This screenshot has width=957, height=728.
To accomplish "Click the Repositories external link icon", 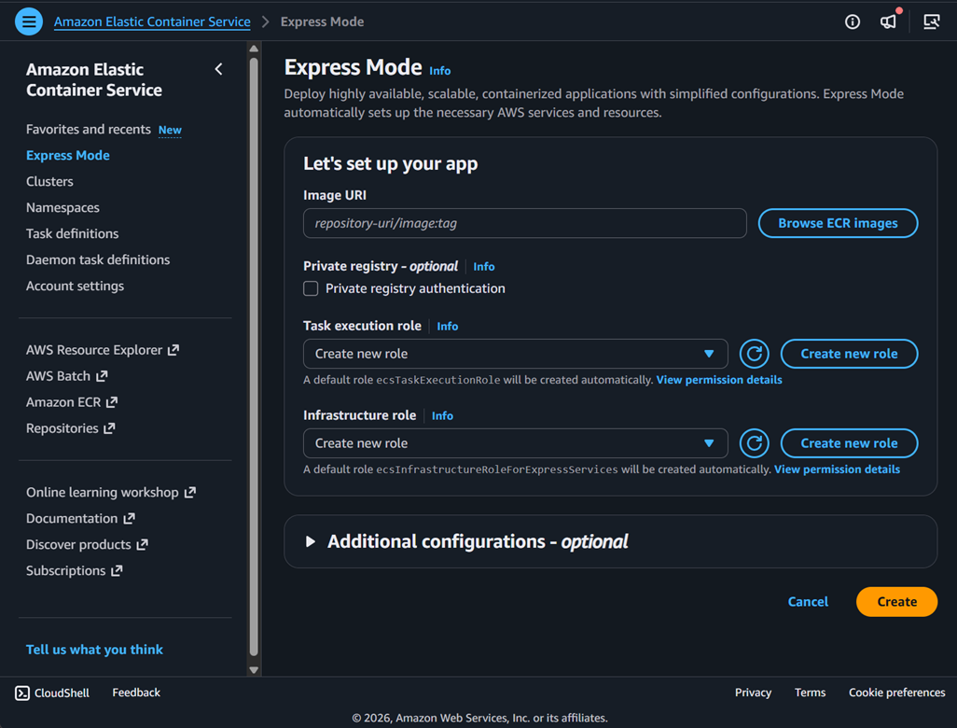I will pos(109,428).
